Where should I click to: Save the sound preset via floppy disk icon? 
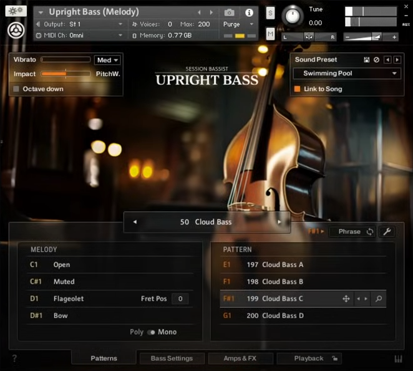[x=367, y=60]
